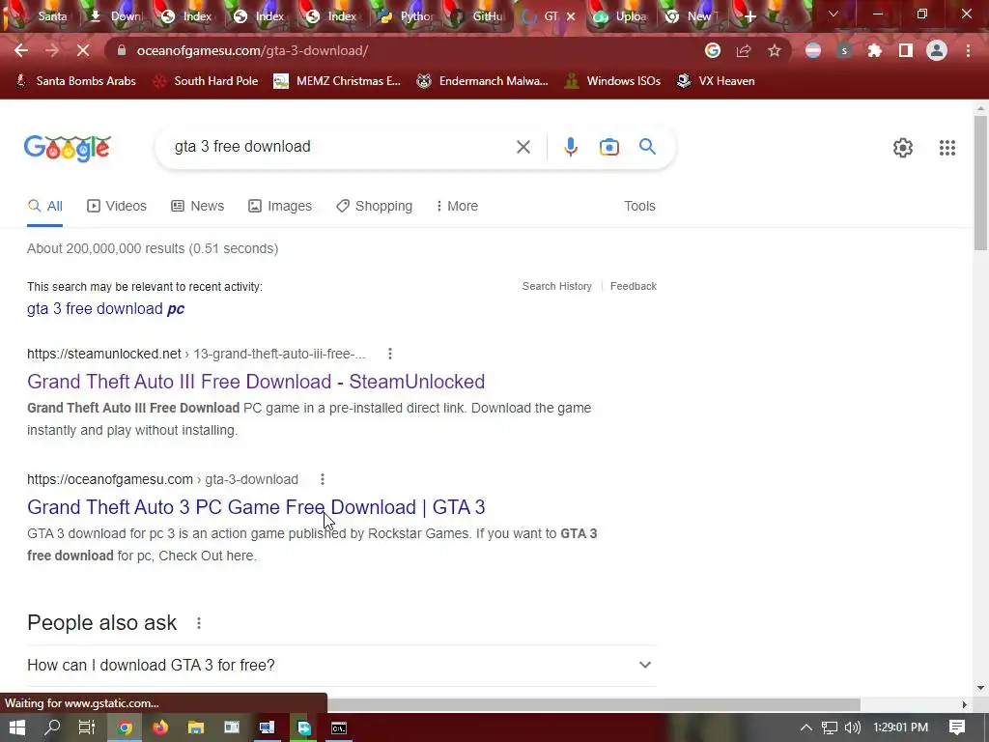989x742 pixels.
Task: Open Endermanch Malware bookmark
Action: (x=482, y=81)
